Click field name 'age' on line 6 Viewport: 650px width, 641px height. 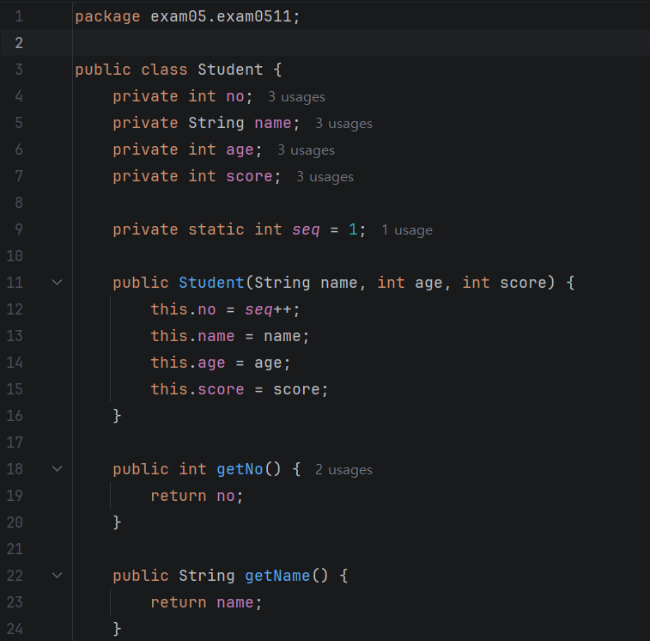(x=240, y=150)
